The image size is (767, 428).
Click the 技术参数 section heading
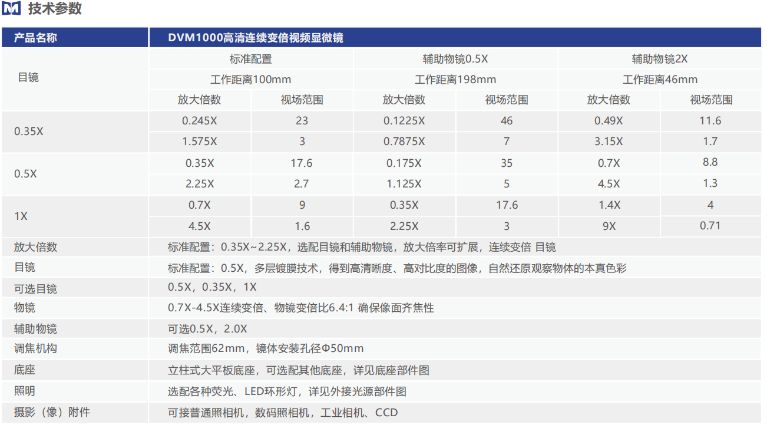coord(55,9)
